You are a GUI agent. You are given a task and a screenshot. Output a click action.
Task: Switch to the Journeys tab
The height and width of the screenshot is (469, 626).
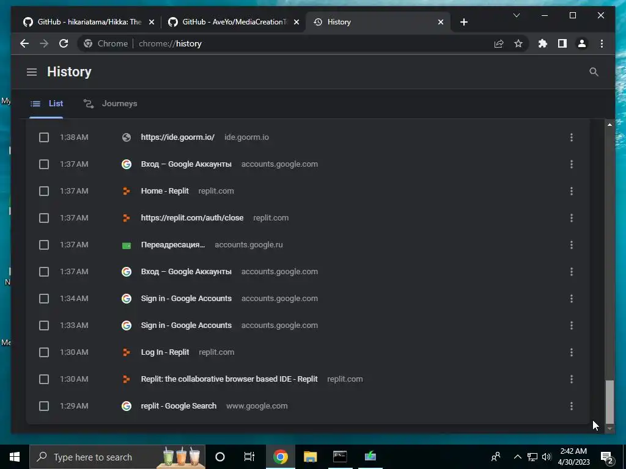[110, 104]
